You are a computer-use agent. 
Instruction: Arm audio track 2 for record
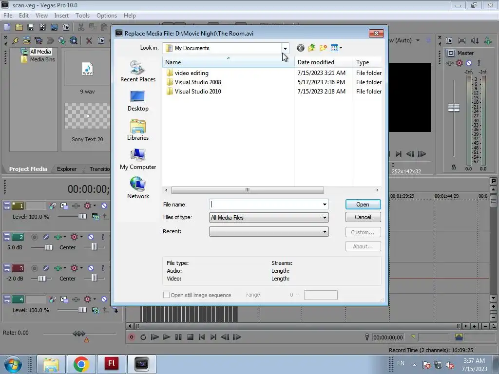(x=35, y=237)
